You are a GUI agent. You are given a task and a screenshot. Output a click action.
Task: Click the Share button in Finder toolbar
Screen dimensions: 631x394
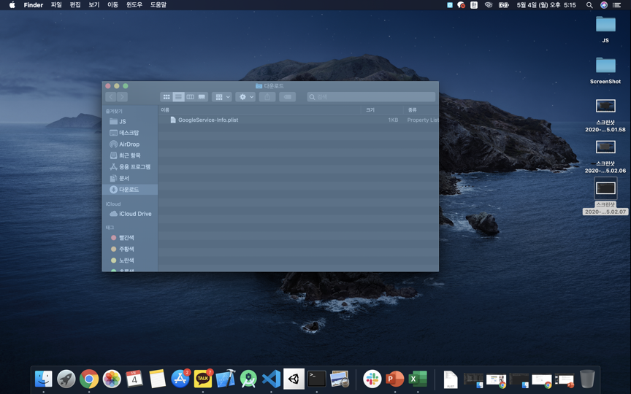[x=267, y=97]
